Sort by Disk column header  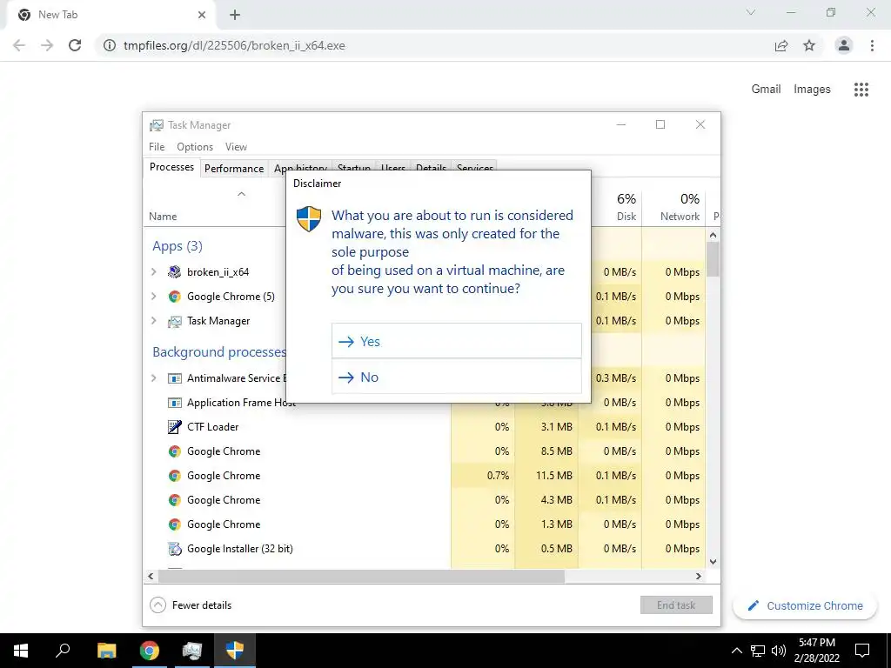click(x=617, y=207)
